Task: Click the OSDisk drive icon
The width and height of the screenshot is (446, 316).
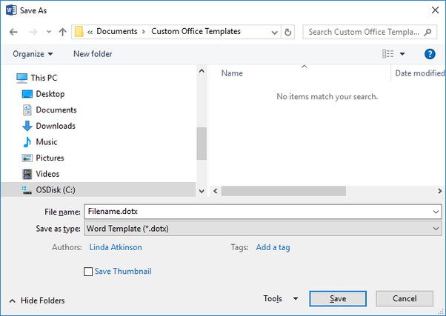Action: 27,190
